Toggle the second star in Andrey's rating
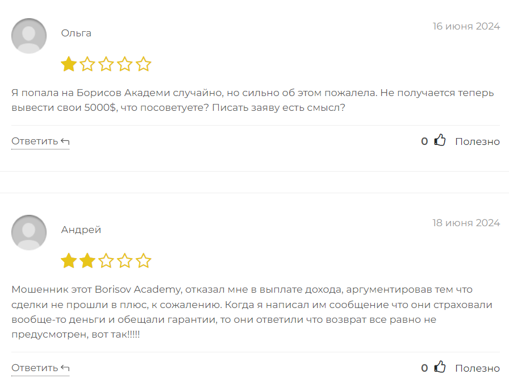 click(88, 260)
